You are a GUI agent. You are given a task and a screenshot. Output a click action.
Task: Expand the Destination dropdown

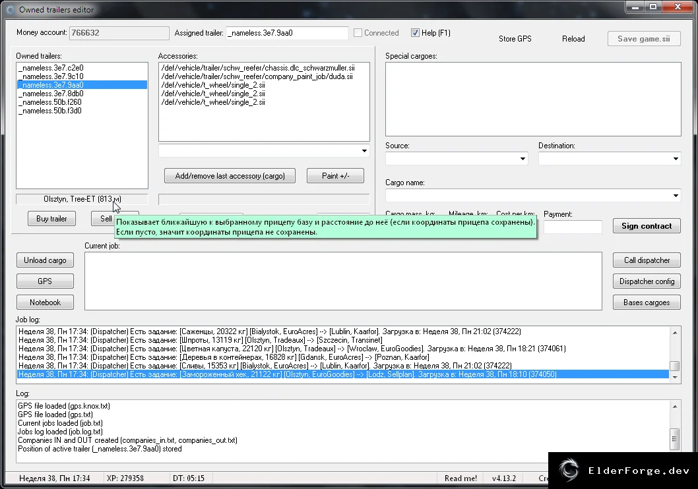[676, 159]
